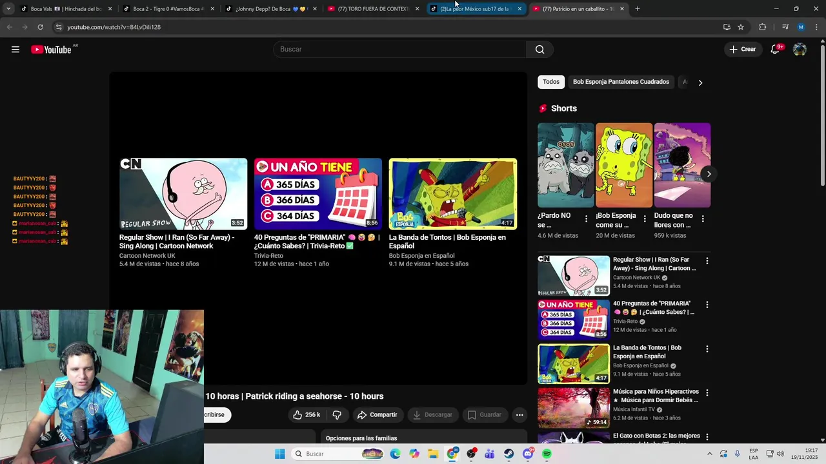Open the Chrome three-dot menu
Image resolution: width=826 pixels, height=464 pixels.
(816, 27)
